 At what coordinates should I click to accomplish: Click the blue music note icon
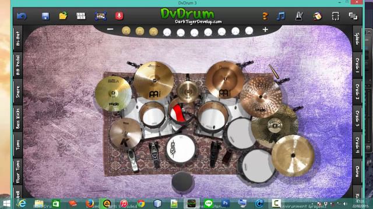tap(281, 16)
